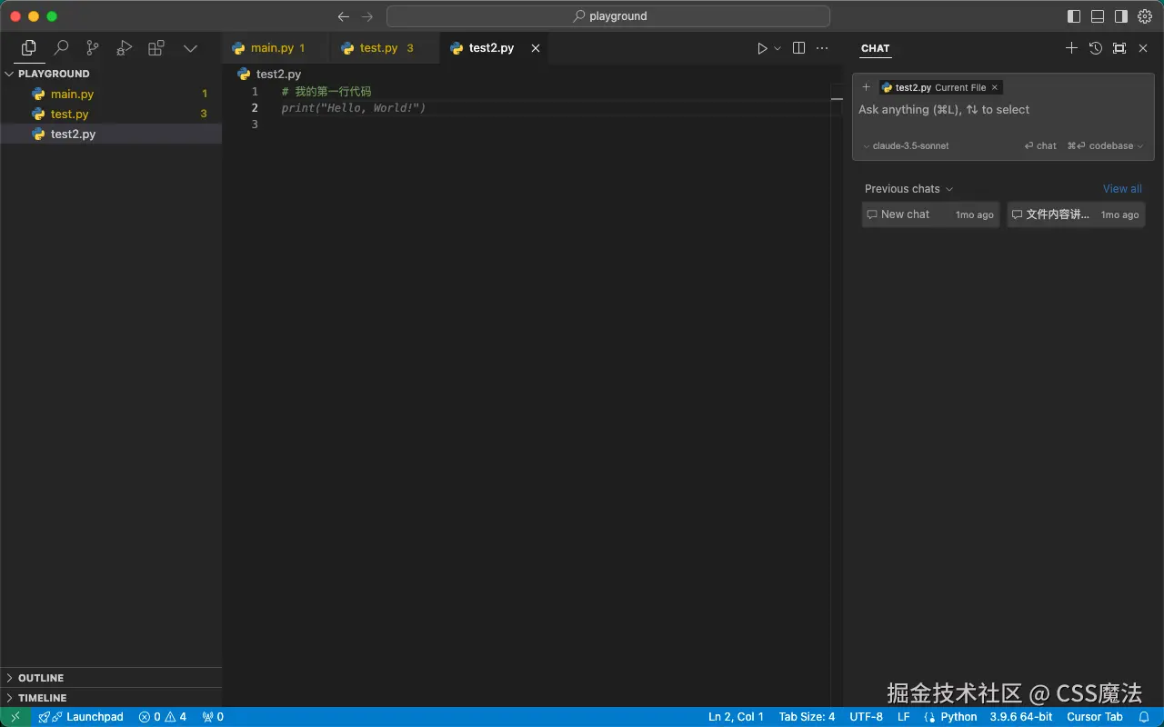1164x727 pixels.
Task: Click the Cursor Tab status item
Action: [x=1095, y=717]
